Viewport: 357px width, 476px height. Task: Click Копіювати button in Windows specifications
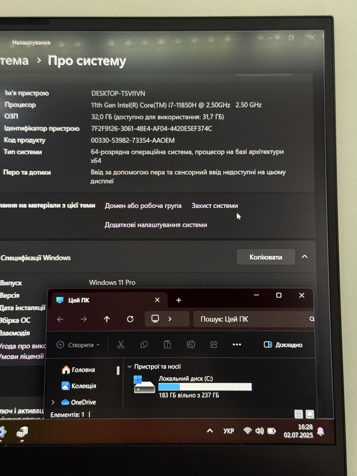266,257
